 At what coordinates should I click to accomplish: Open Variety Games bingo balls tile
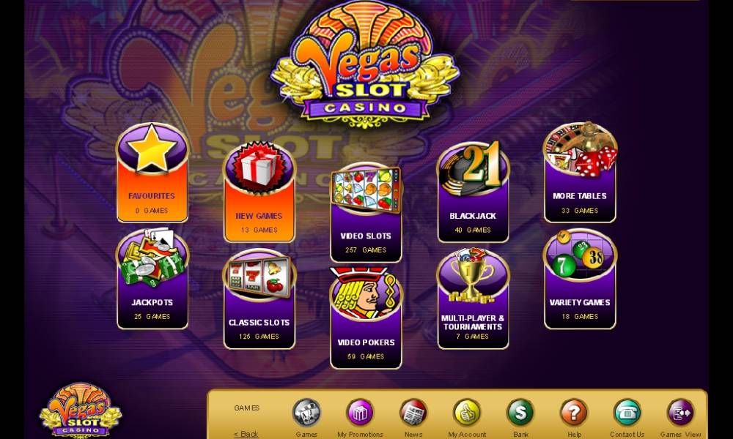580,279
